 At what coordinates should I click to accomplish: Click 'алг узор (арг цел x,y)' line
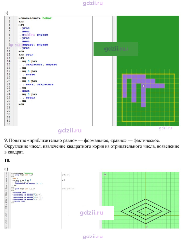22,175
